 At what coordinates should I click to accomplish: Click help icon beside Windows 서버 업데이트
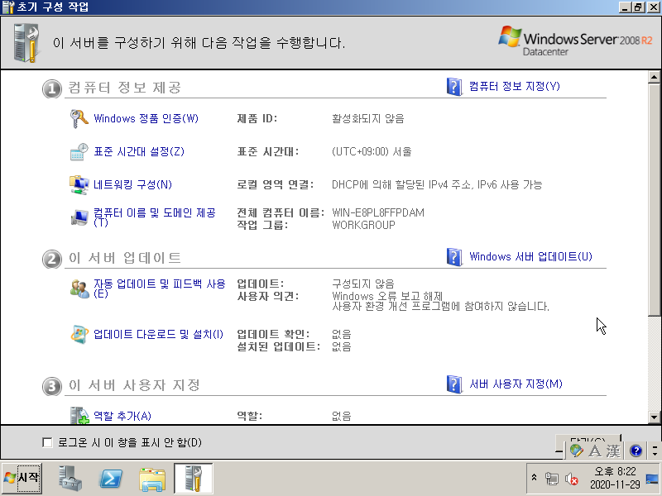tap(454, 257)
